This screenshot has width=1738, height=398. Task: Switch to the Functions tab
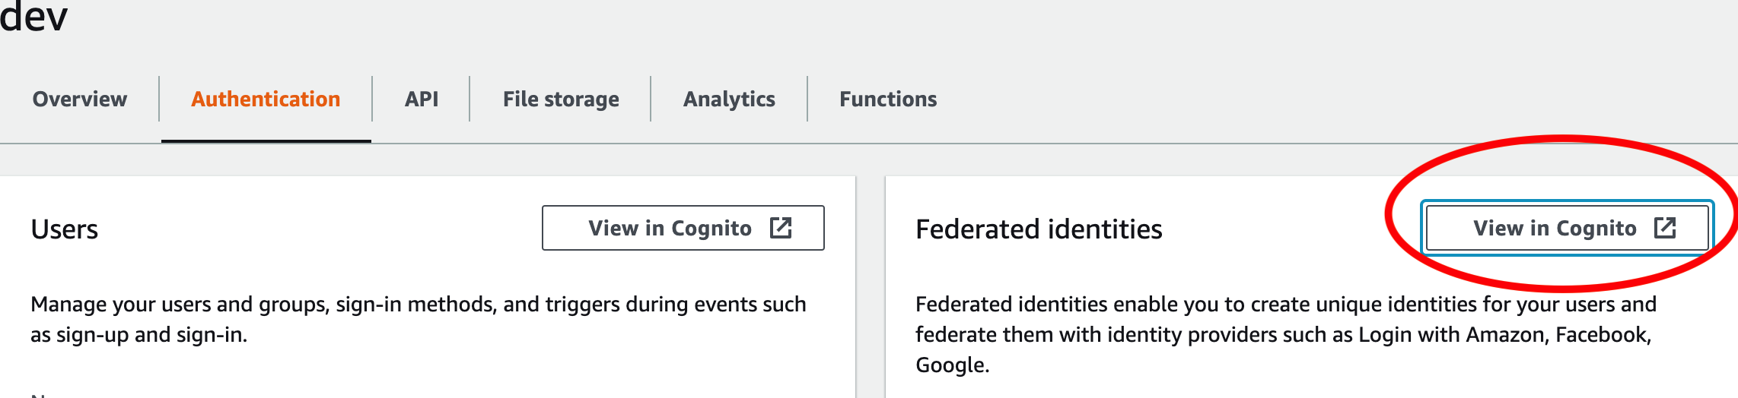pos(888,99)
